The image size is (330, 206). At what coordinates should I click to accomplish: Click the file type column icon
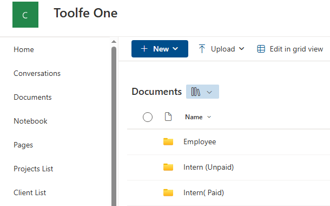pyautogui.click(x=168, y=117)
